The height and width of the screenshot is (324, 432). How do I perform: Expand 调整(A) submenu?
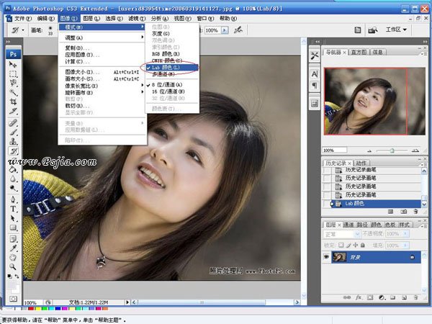102,37
